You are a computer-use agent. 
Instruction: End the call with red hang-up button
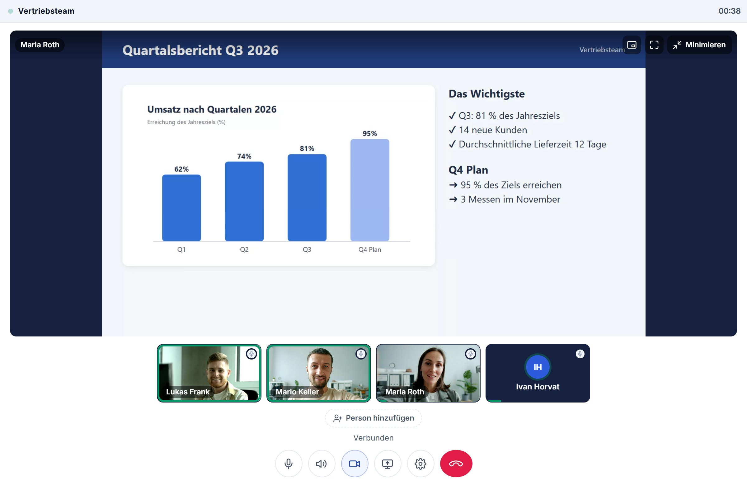[x=456, y=463]
